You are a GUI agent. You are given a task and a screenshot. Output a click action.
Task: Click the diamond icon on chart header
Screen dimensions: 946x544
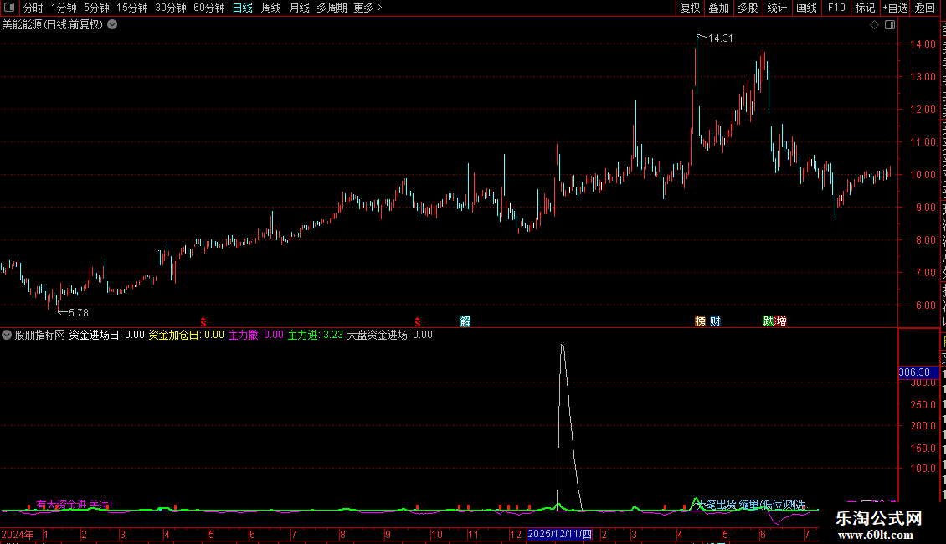pyautogui.click(x=874, y=25)
